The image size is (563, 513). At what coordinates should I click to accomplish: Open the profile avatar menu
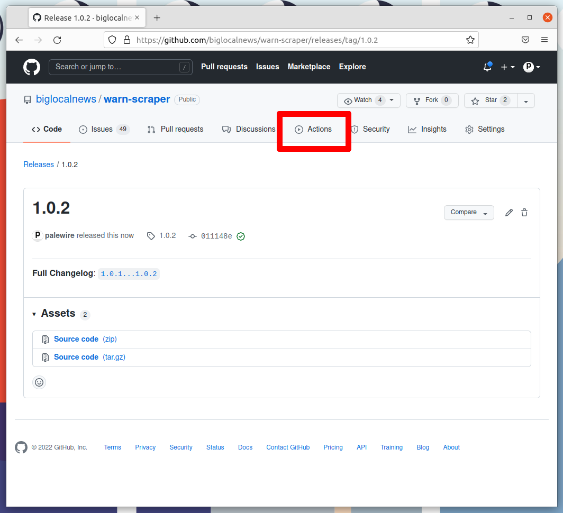[x=531, y=67]
